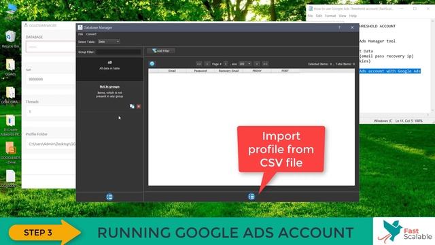435x245 pixels.
Task: Open the Select Table dropdown
Action: [109, 42]
